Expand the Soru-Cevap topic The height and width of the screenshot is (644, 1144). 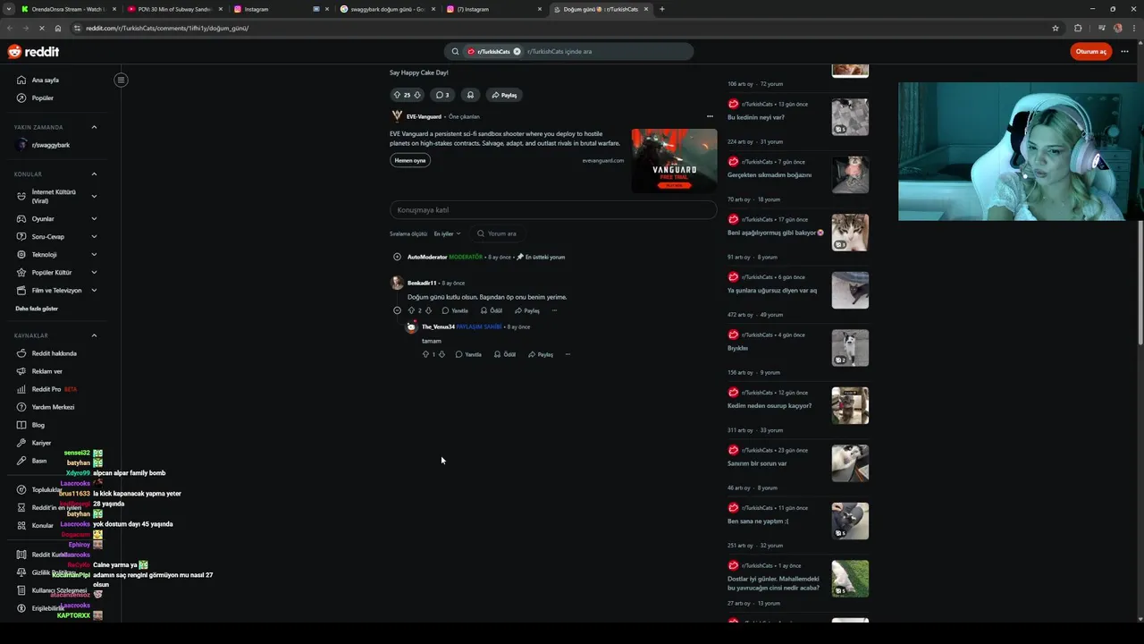point(94,236)
